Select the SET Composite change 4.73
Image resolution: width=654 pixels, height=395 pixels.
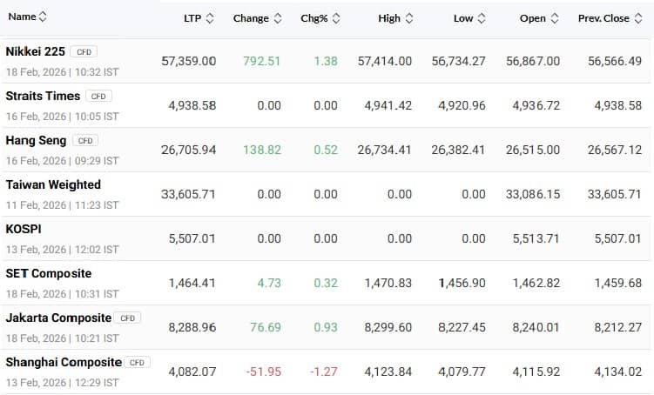point(269,283)
